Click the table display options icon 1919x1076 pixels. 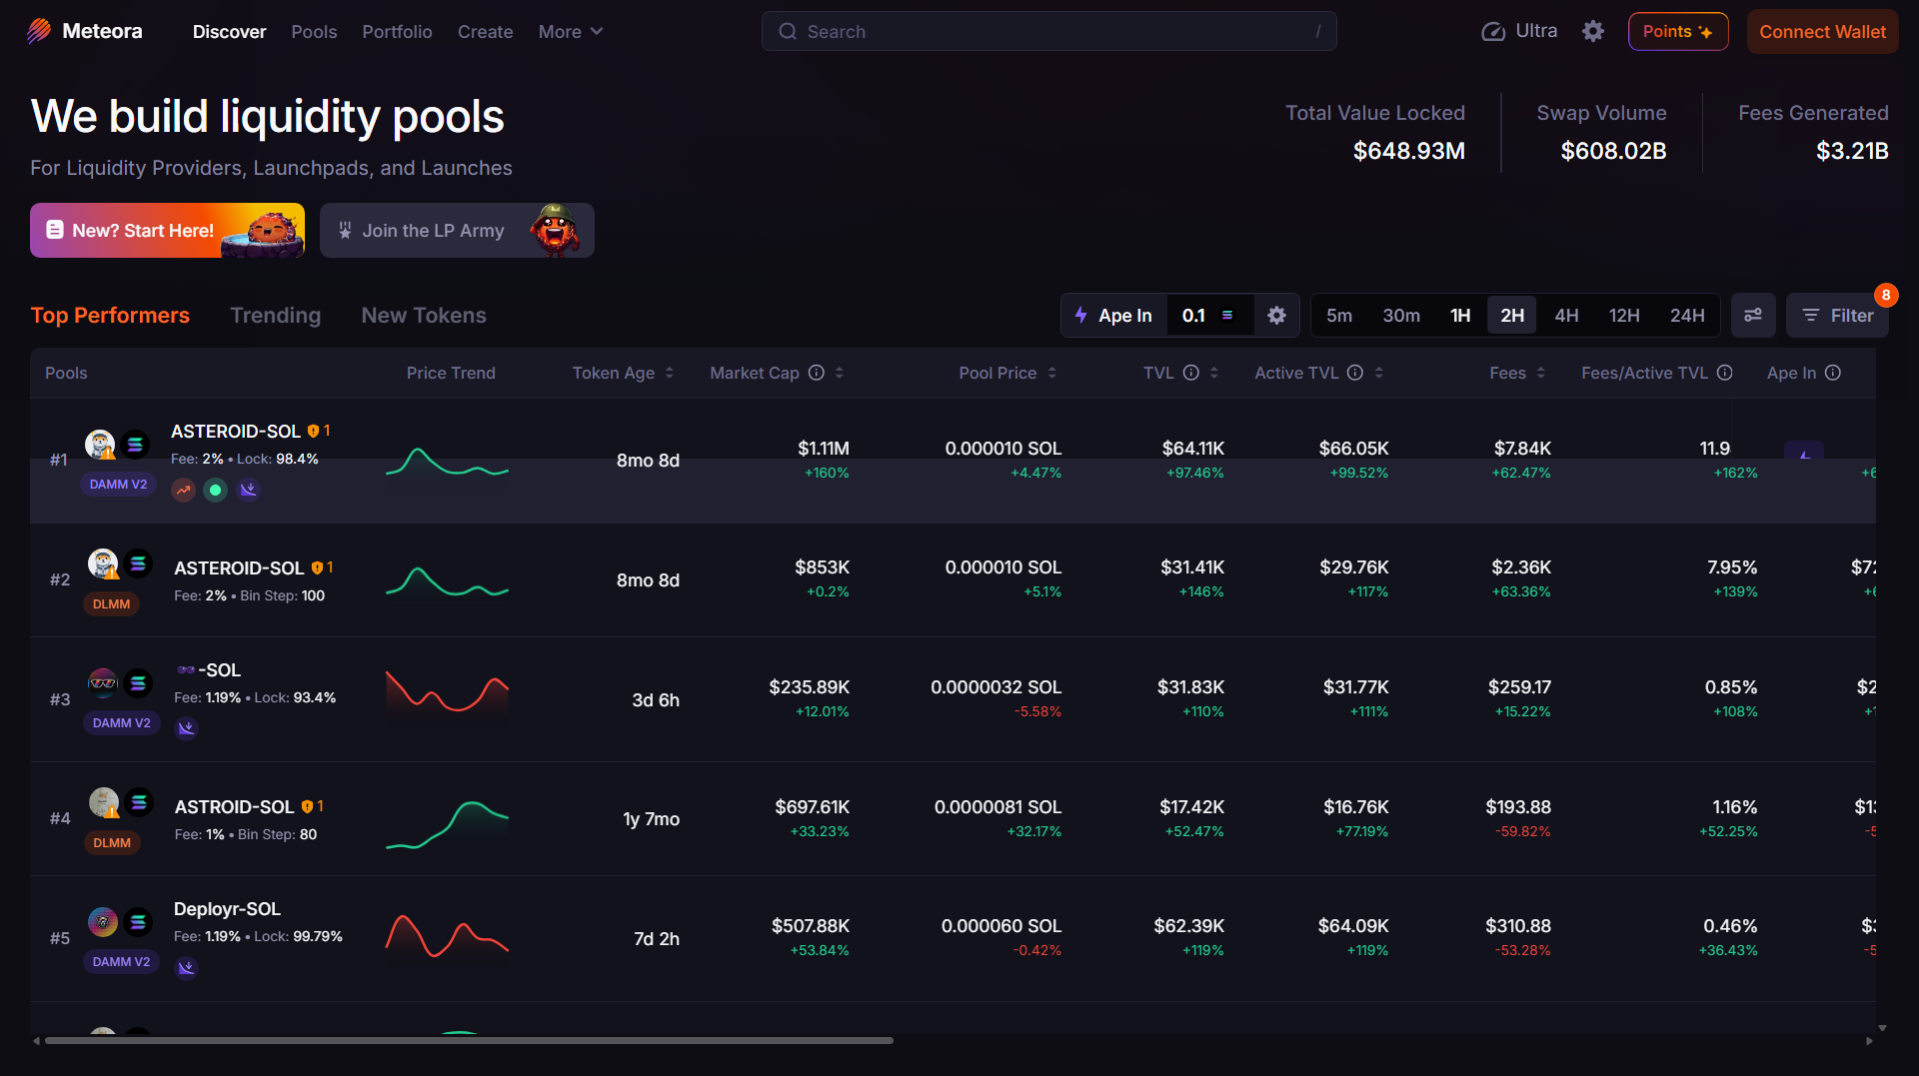tap(1753, 316)
